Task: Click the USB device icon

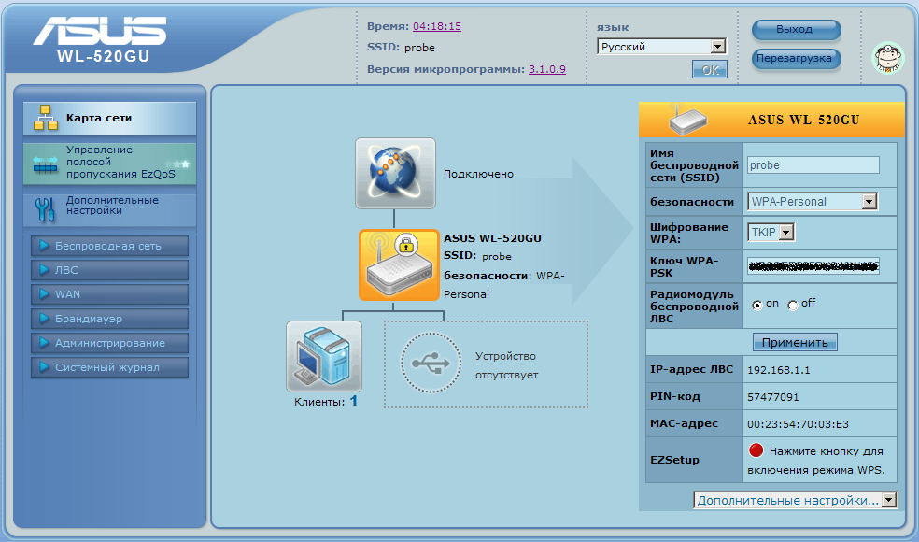Action: point(431,364)
